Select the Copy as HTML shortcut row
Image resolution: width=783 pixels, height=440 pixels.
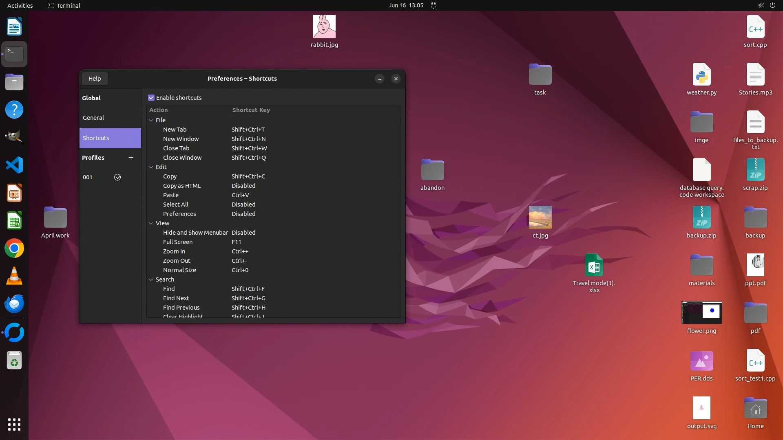click(x=182, y=186)
